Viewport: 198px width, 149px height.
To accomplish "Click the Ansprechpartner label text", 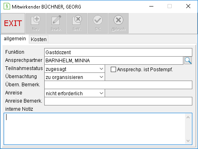I will (24, 60).
